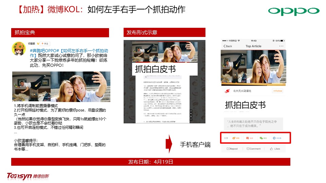Click the Comment speech bubble button

(x=253, y=149)
